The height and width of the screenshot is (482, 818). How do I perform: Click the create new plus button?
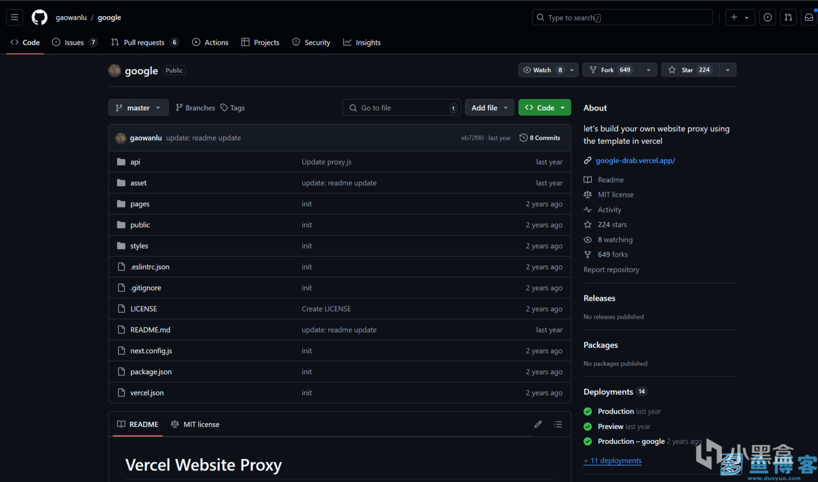(x=740, y=17)
